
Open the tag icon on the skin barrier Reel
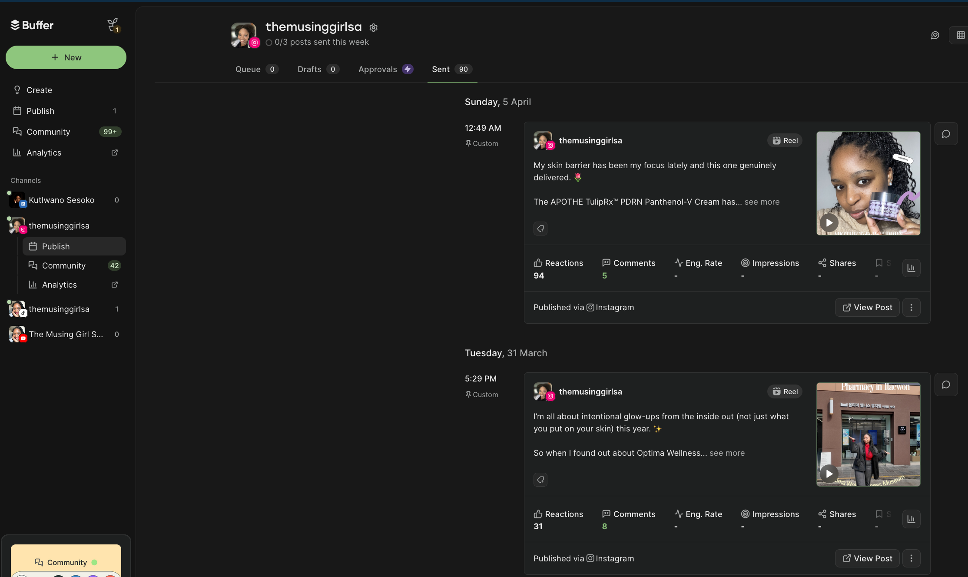tap(540, 228)
